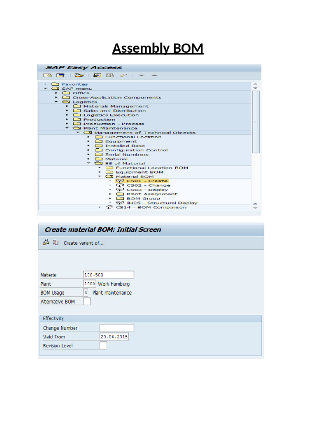316x422 pixels.
Task: Expand the Materials Management node arrow
Action: 67,106
